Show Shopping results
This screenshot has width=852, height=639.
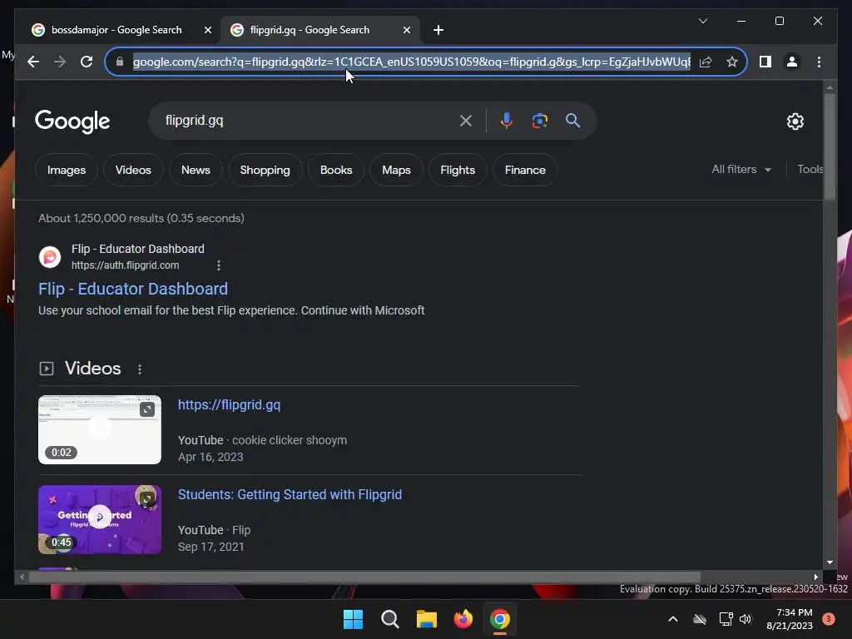click(x=265, y=170)
